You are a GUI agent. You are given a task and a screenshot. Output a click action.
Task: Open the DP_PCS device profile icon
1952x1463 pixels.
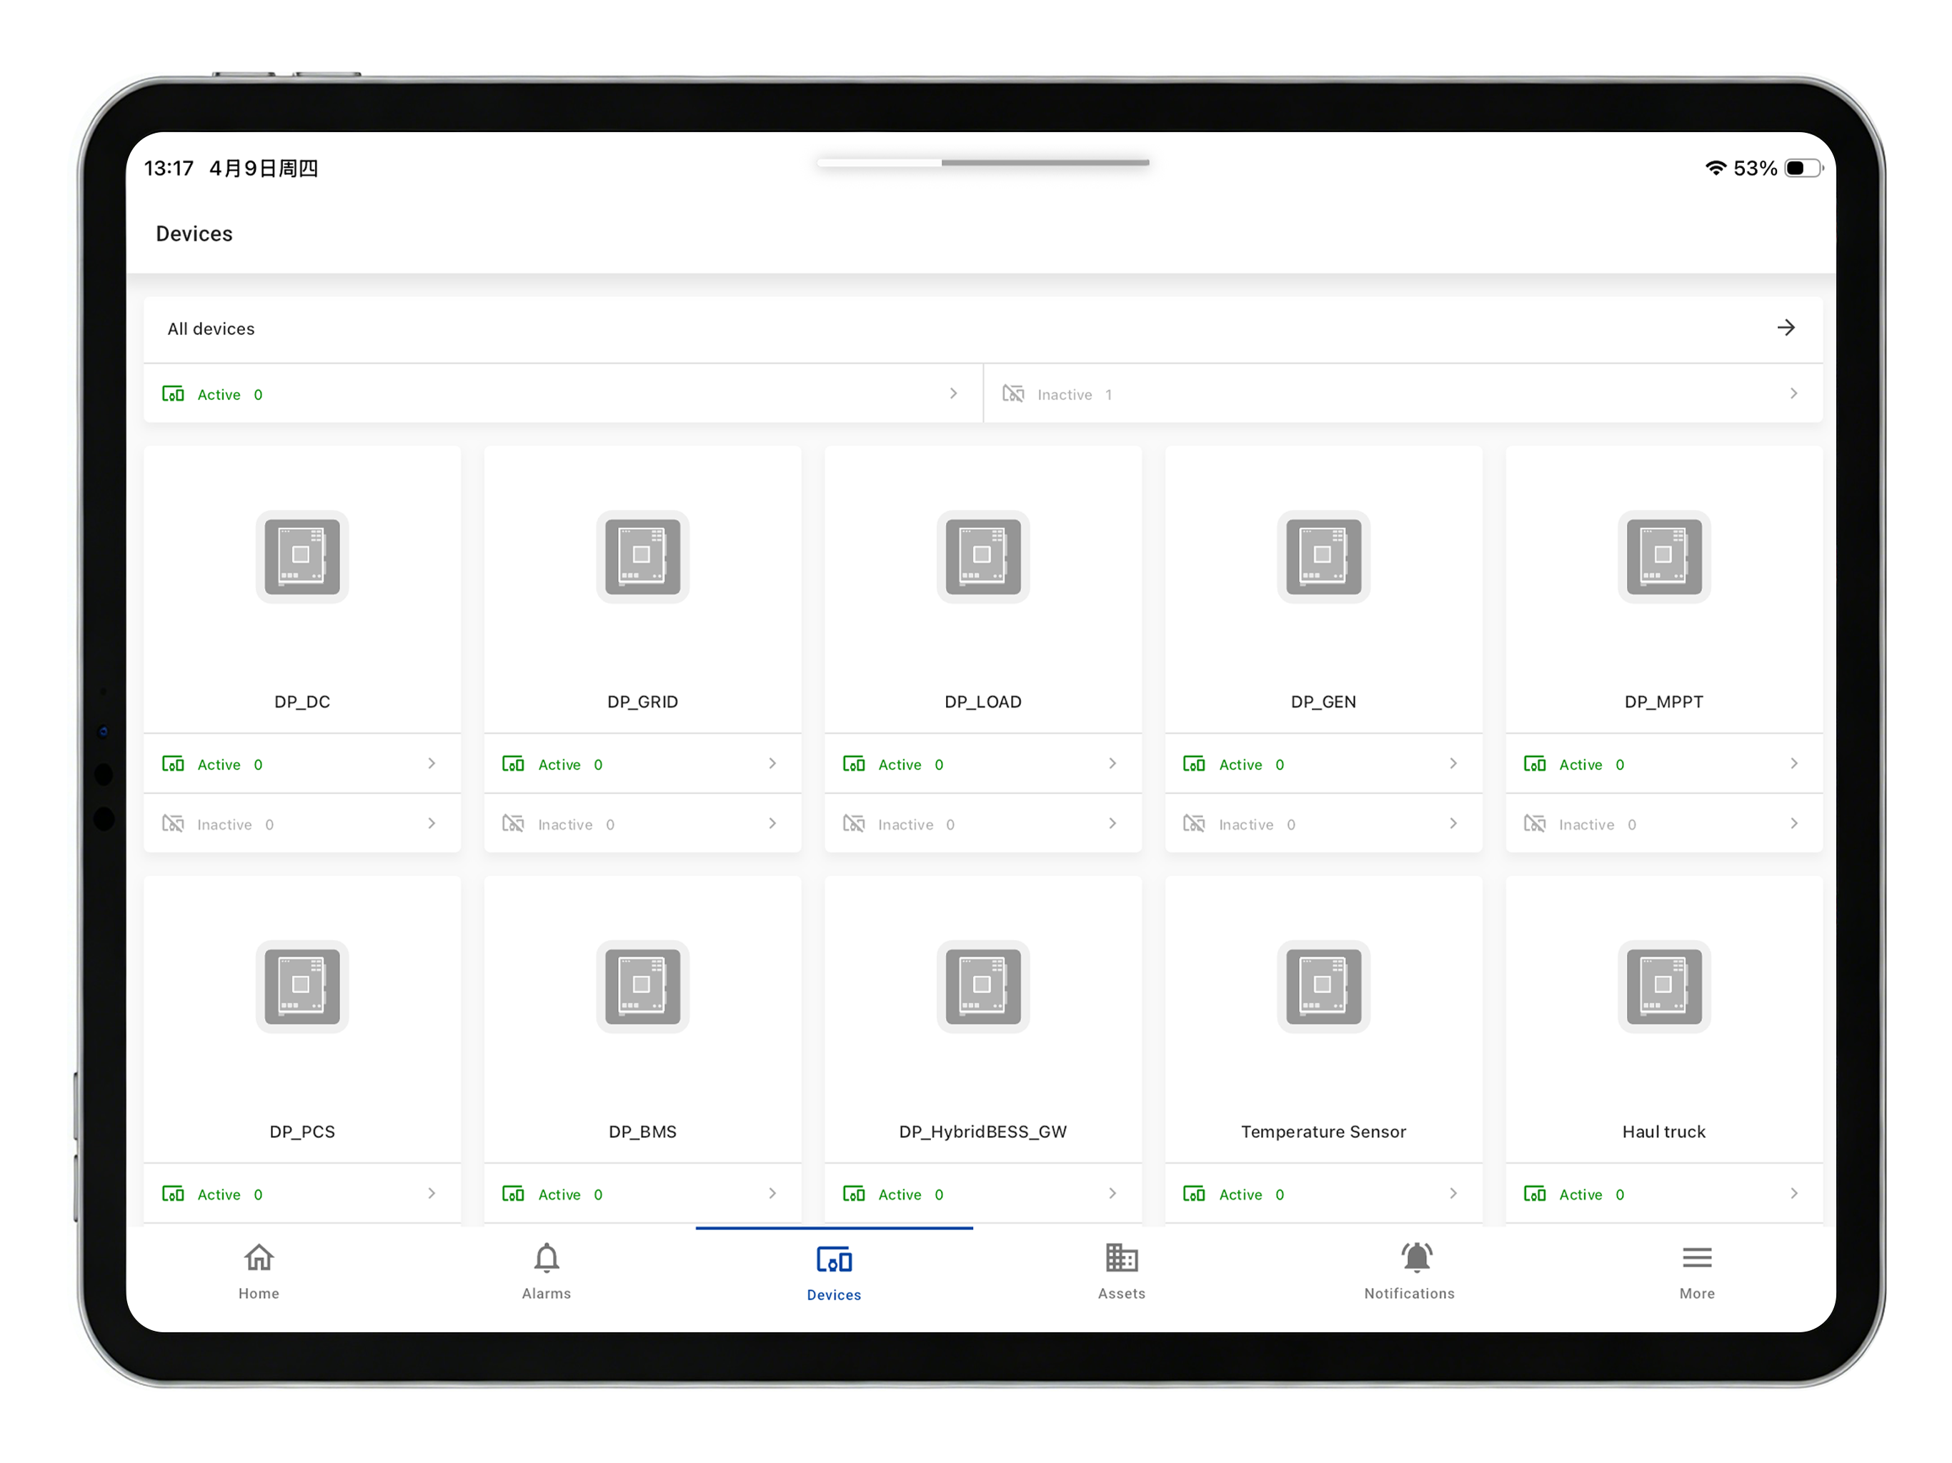302,987
